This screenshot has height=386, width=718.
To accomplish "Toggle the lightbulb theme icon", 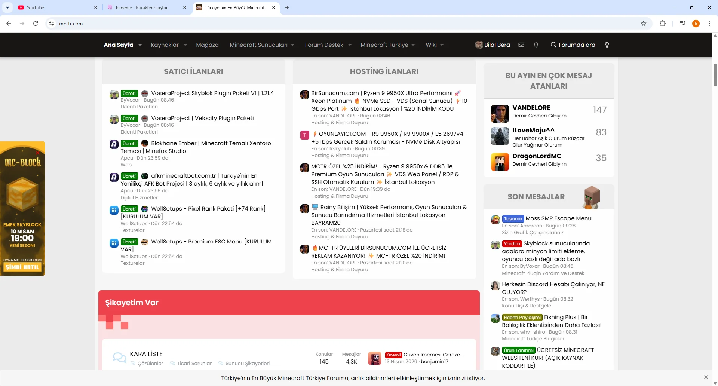I will coord(607,45).
